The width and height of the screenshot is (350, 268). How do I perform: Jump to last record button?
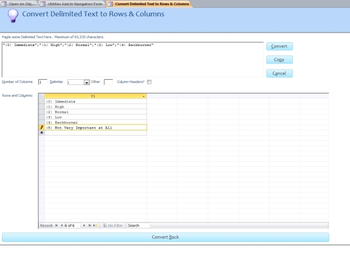(89, 226)
